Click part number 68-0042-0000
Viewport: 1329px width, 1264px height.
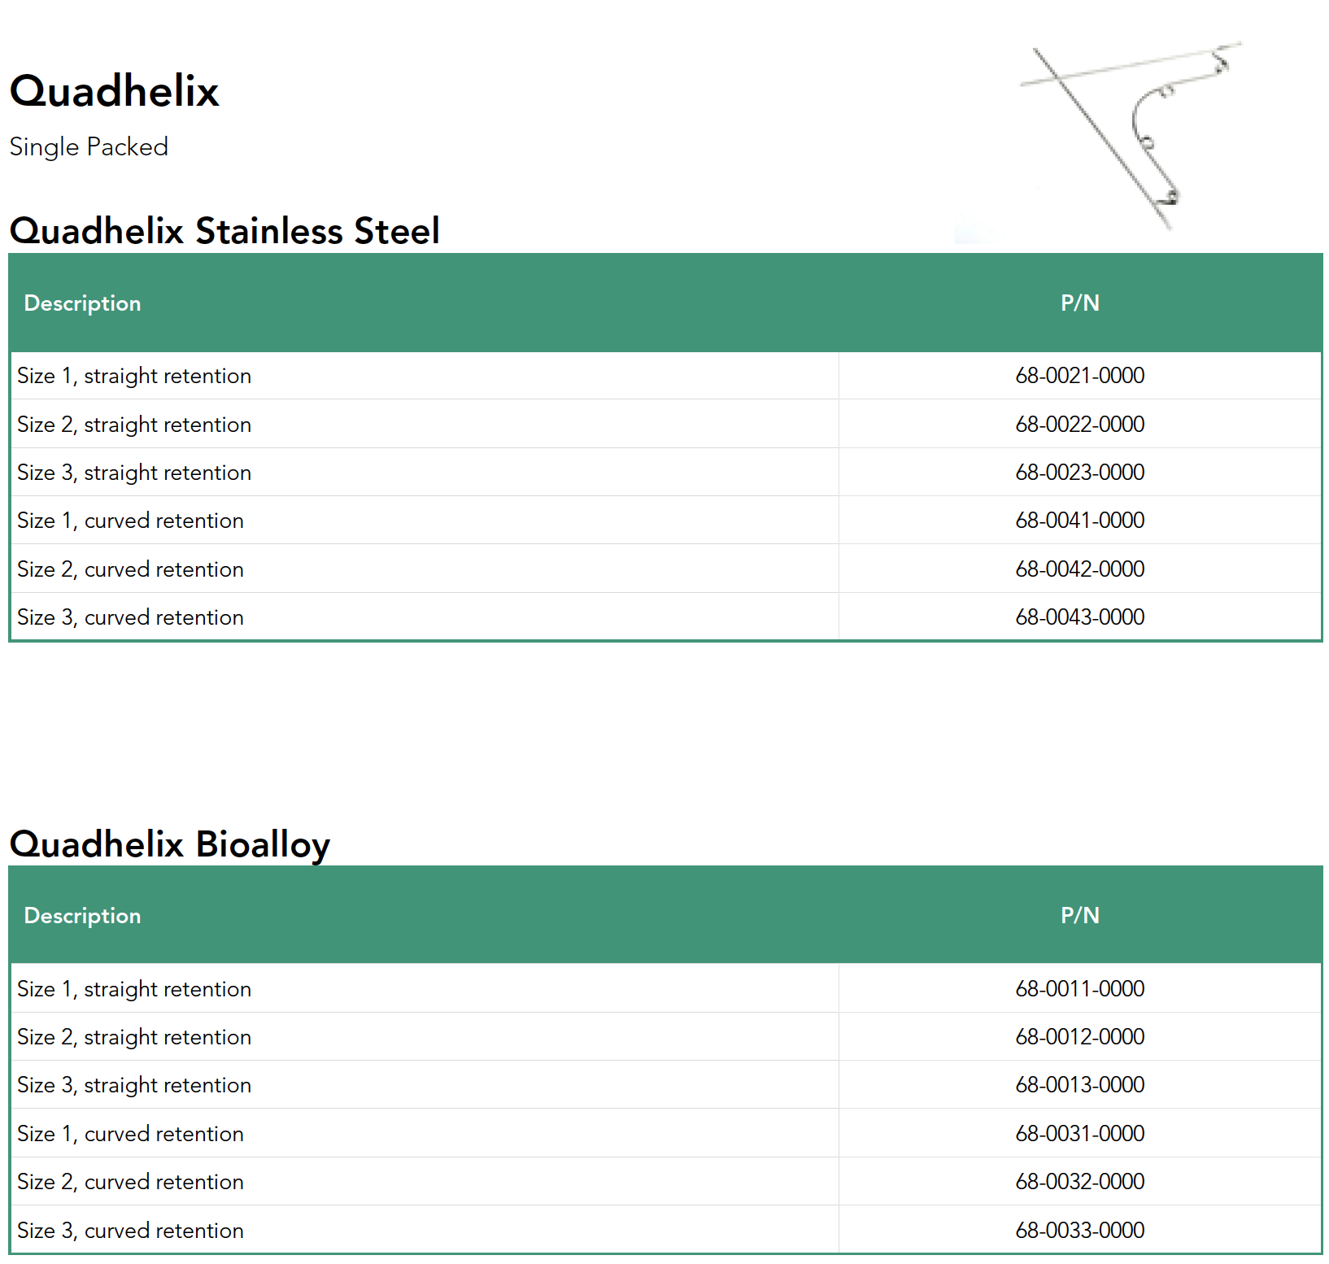1079,569
